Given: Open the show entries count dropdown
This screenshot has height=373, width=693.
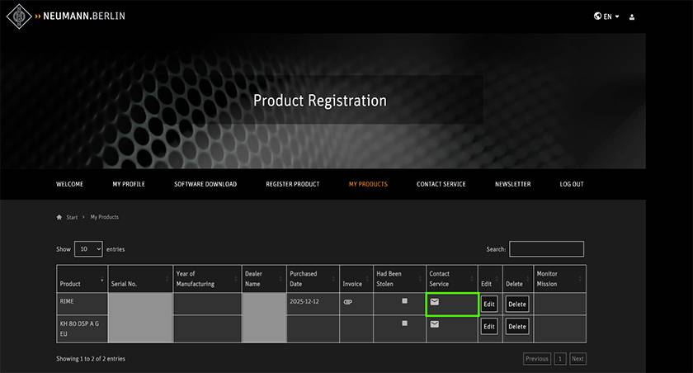Looking at the screenshot, I should click(x=88, y=248).
